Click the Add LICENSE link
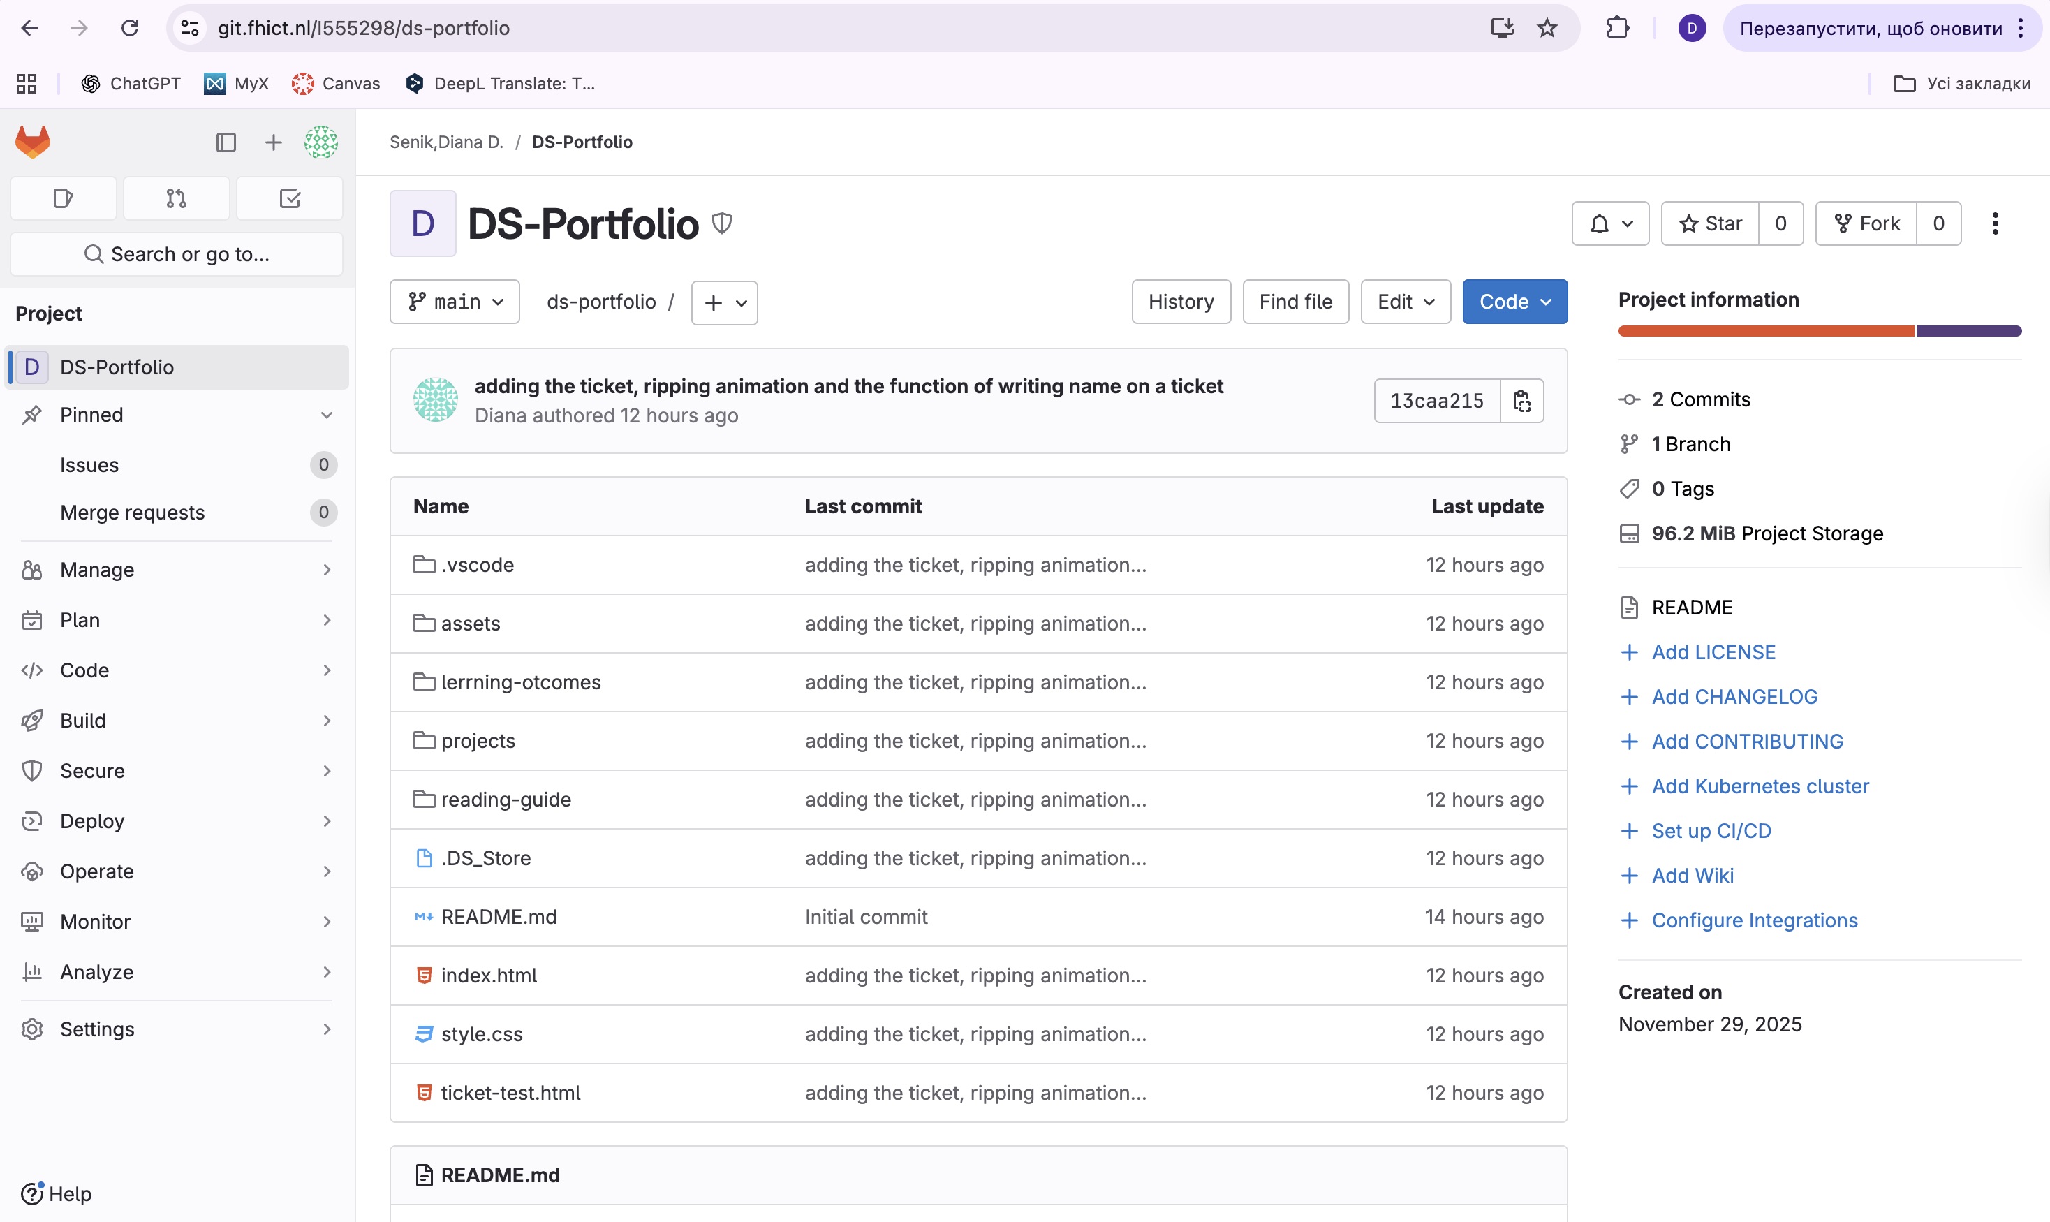The image size is (2050, 1222). [1713, 652]
